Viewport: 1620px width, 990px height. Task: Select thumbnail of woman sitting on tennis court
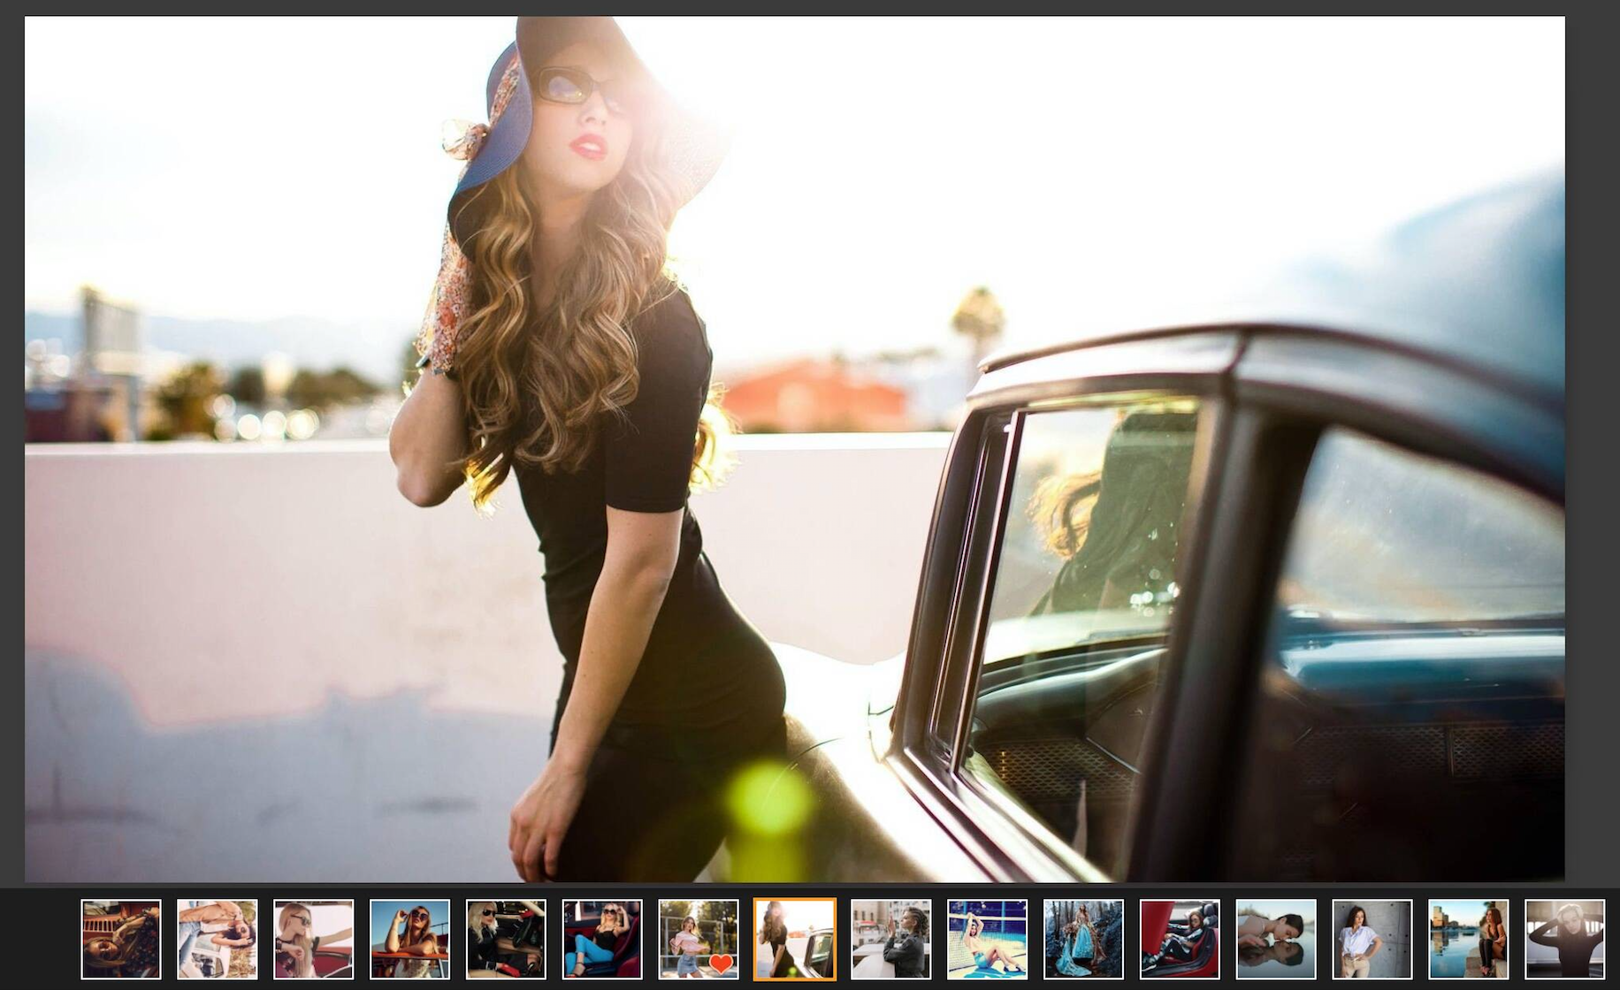[988, 940]
